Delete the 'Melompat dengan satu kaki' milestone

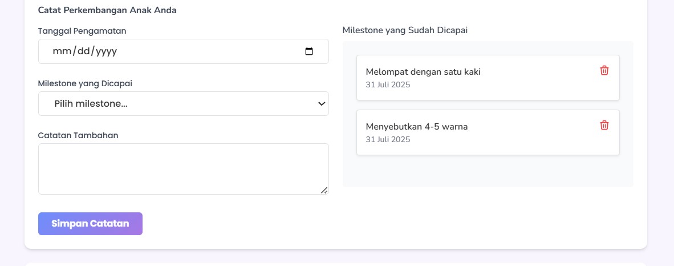(x=604, y=71)
